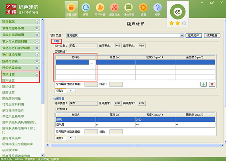Expand the 提高与创新 section chevron
Viewport: 226px width, 161px height.
coord(37,61)
